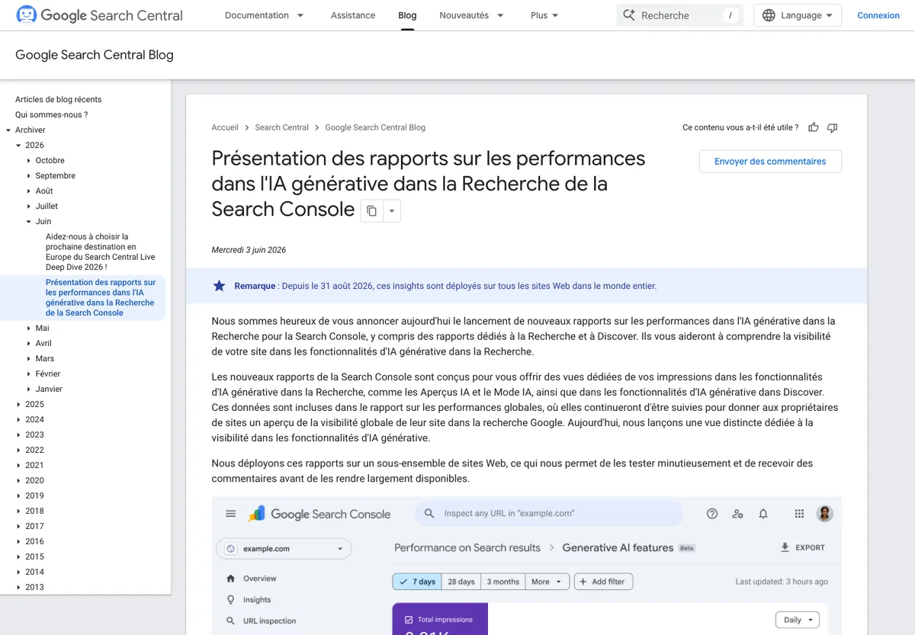Click Envoyer des commentaires button
The image size is (915, 635).
tap(770, 162)
